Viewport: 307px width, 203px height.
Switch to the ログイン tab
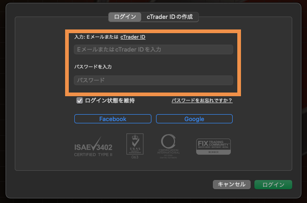(x=125, y=17)
